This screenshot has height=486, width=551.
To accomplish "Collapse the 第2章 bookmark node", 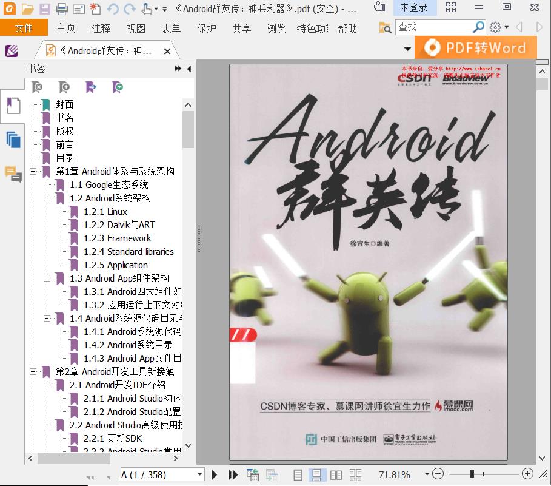I will 33,372.
